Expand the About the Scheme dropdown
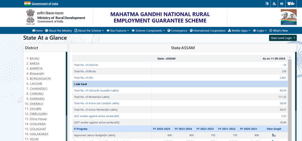This screenshot has width=302, height=141. 89,31
